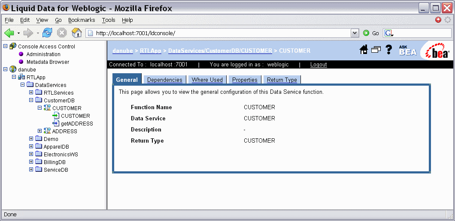Click the console Home house icon in header

[x=364, y=50]
